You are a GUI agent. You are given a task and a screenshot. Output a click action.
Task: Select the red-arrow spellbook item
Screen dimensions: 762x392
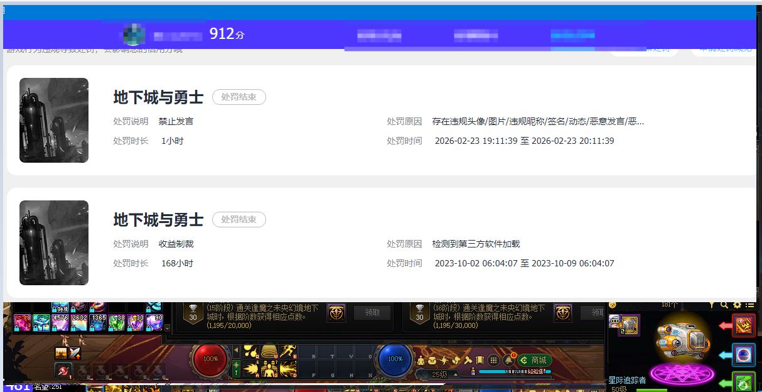[x=744, y=325]
